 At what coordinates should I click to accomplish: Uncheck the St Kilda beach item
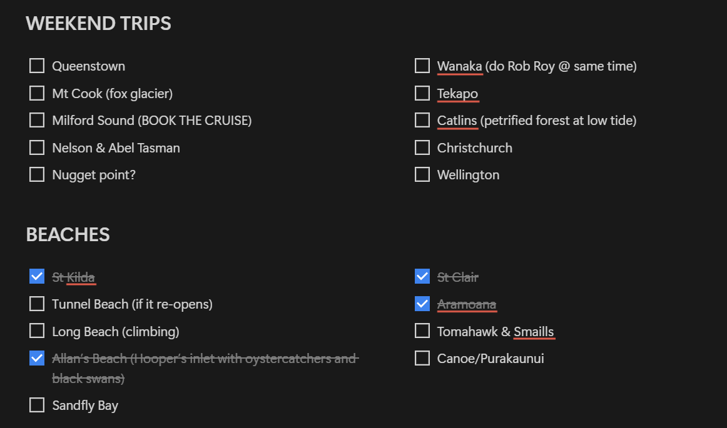pos(37,277)
